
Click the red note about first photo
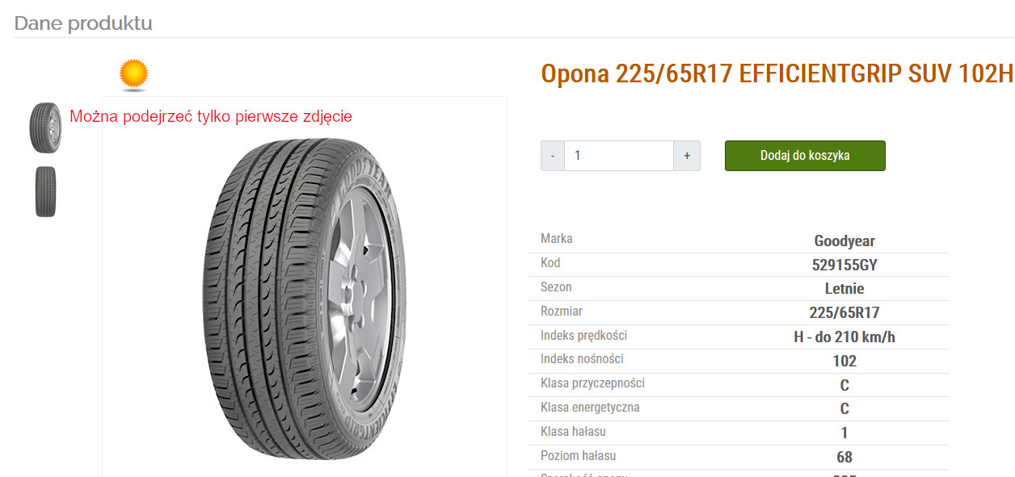click(x=211, y=116)
